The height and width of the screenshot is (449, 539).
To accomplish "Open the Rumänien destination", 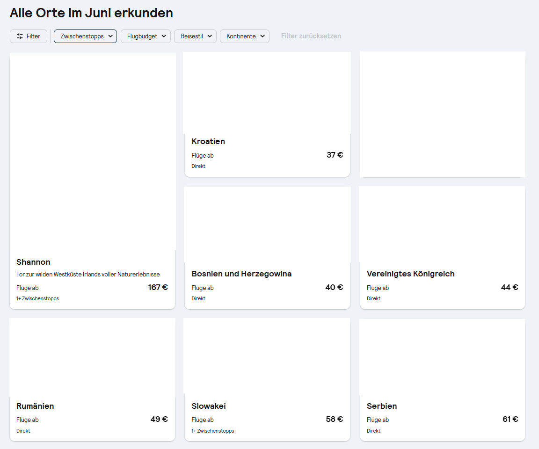I will point(93,379).
